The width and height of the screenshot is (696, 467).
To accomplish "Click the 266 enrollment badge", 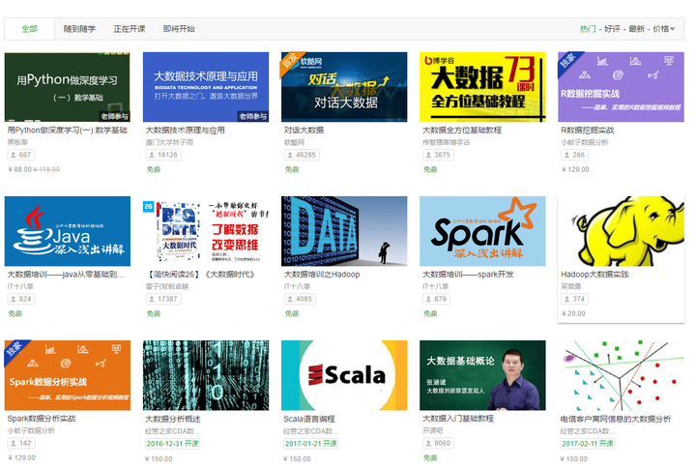I will (575, 155).
